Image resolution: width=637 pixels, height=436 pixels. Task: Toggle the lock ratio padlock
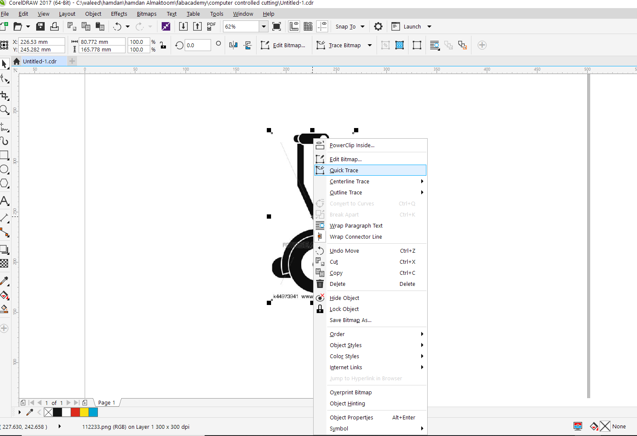[x=163, y=45]
